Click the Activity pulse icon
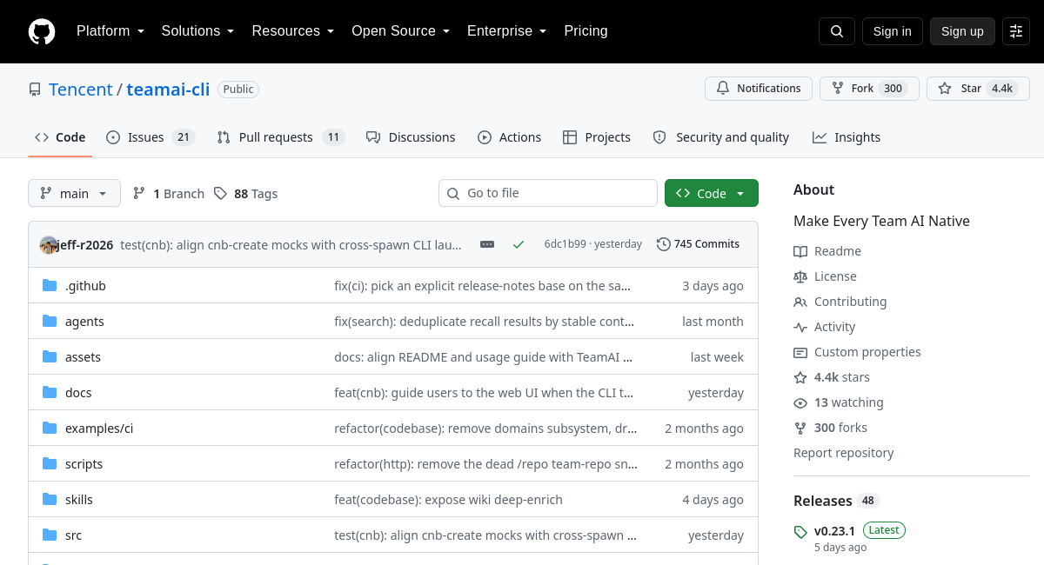 tap(800, 327)
